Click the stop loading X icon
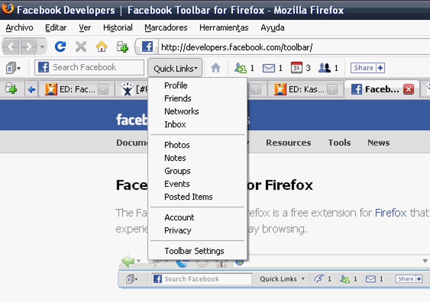This screenshot has width=430, height=302. (x=81, y=47)
